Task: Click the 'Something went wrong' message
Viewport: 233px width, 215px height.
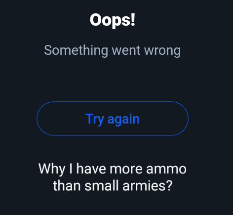Action: coord(113,50)
